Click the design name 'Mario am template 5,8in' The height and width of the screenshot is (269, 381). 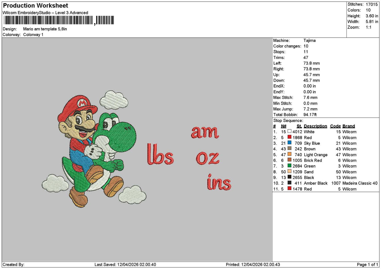pyautogui.click(x=45, y=29)
